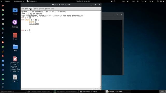Click the battery icon in top bar
The height and width of the screenshot is (93, 166).
pos(161,1)
